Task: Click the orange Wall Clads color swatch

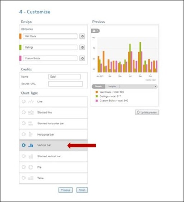Action: click(20, 36)
